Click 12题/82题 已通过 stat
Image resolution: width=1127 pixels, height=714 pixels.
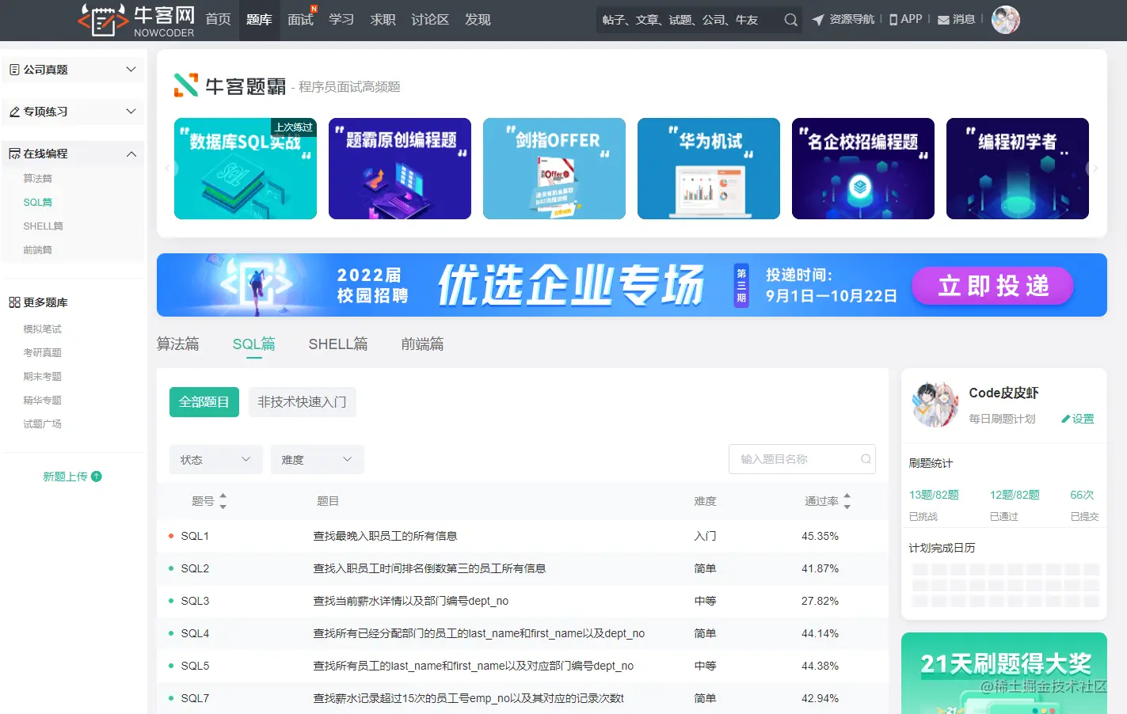(1015, 504)
